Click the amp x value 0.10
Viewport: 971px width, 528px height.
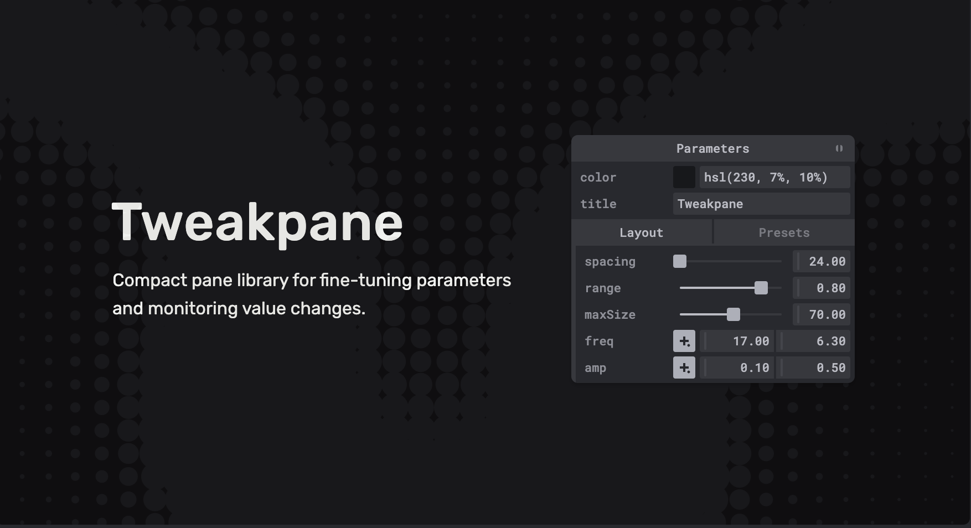point(737,367)
